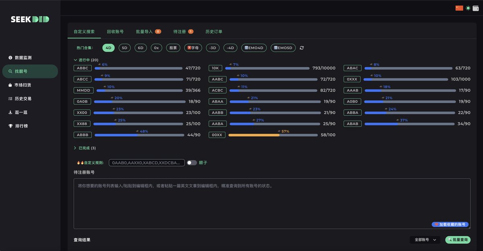
Task: Click the refresh icon after EMO5D
Action: tap(302, 48)
